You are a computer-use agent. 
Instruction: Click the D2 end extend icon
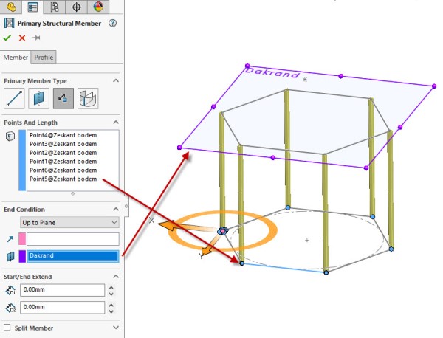(10, 308)
